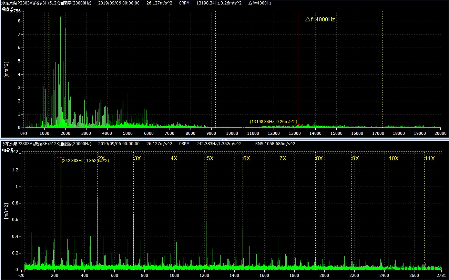Select the 7X harmonic label
This screenshot has width=449, height=280.
point(283,159)
